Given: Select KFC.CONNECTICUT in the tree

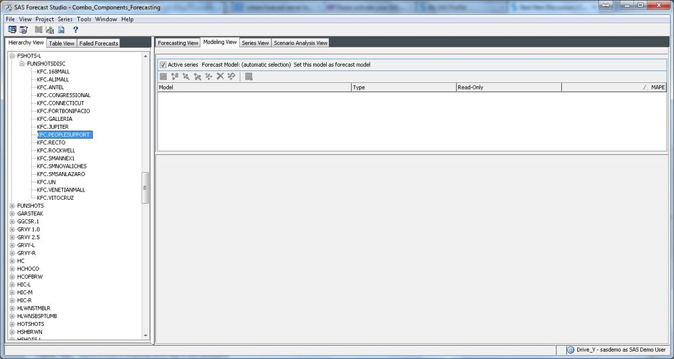Looking at the screenshot, I should [x=60, y=103].
